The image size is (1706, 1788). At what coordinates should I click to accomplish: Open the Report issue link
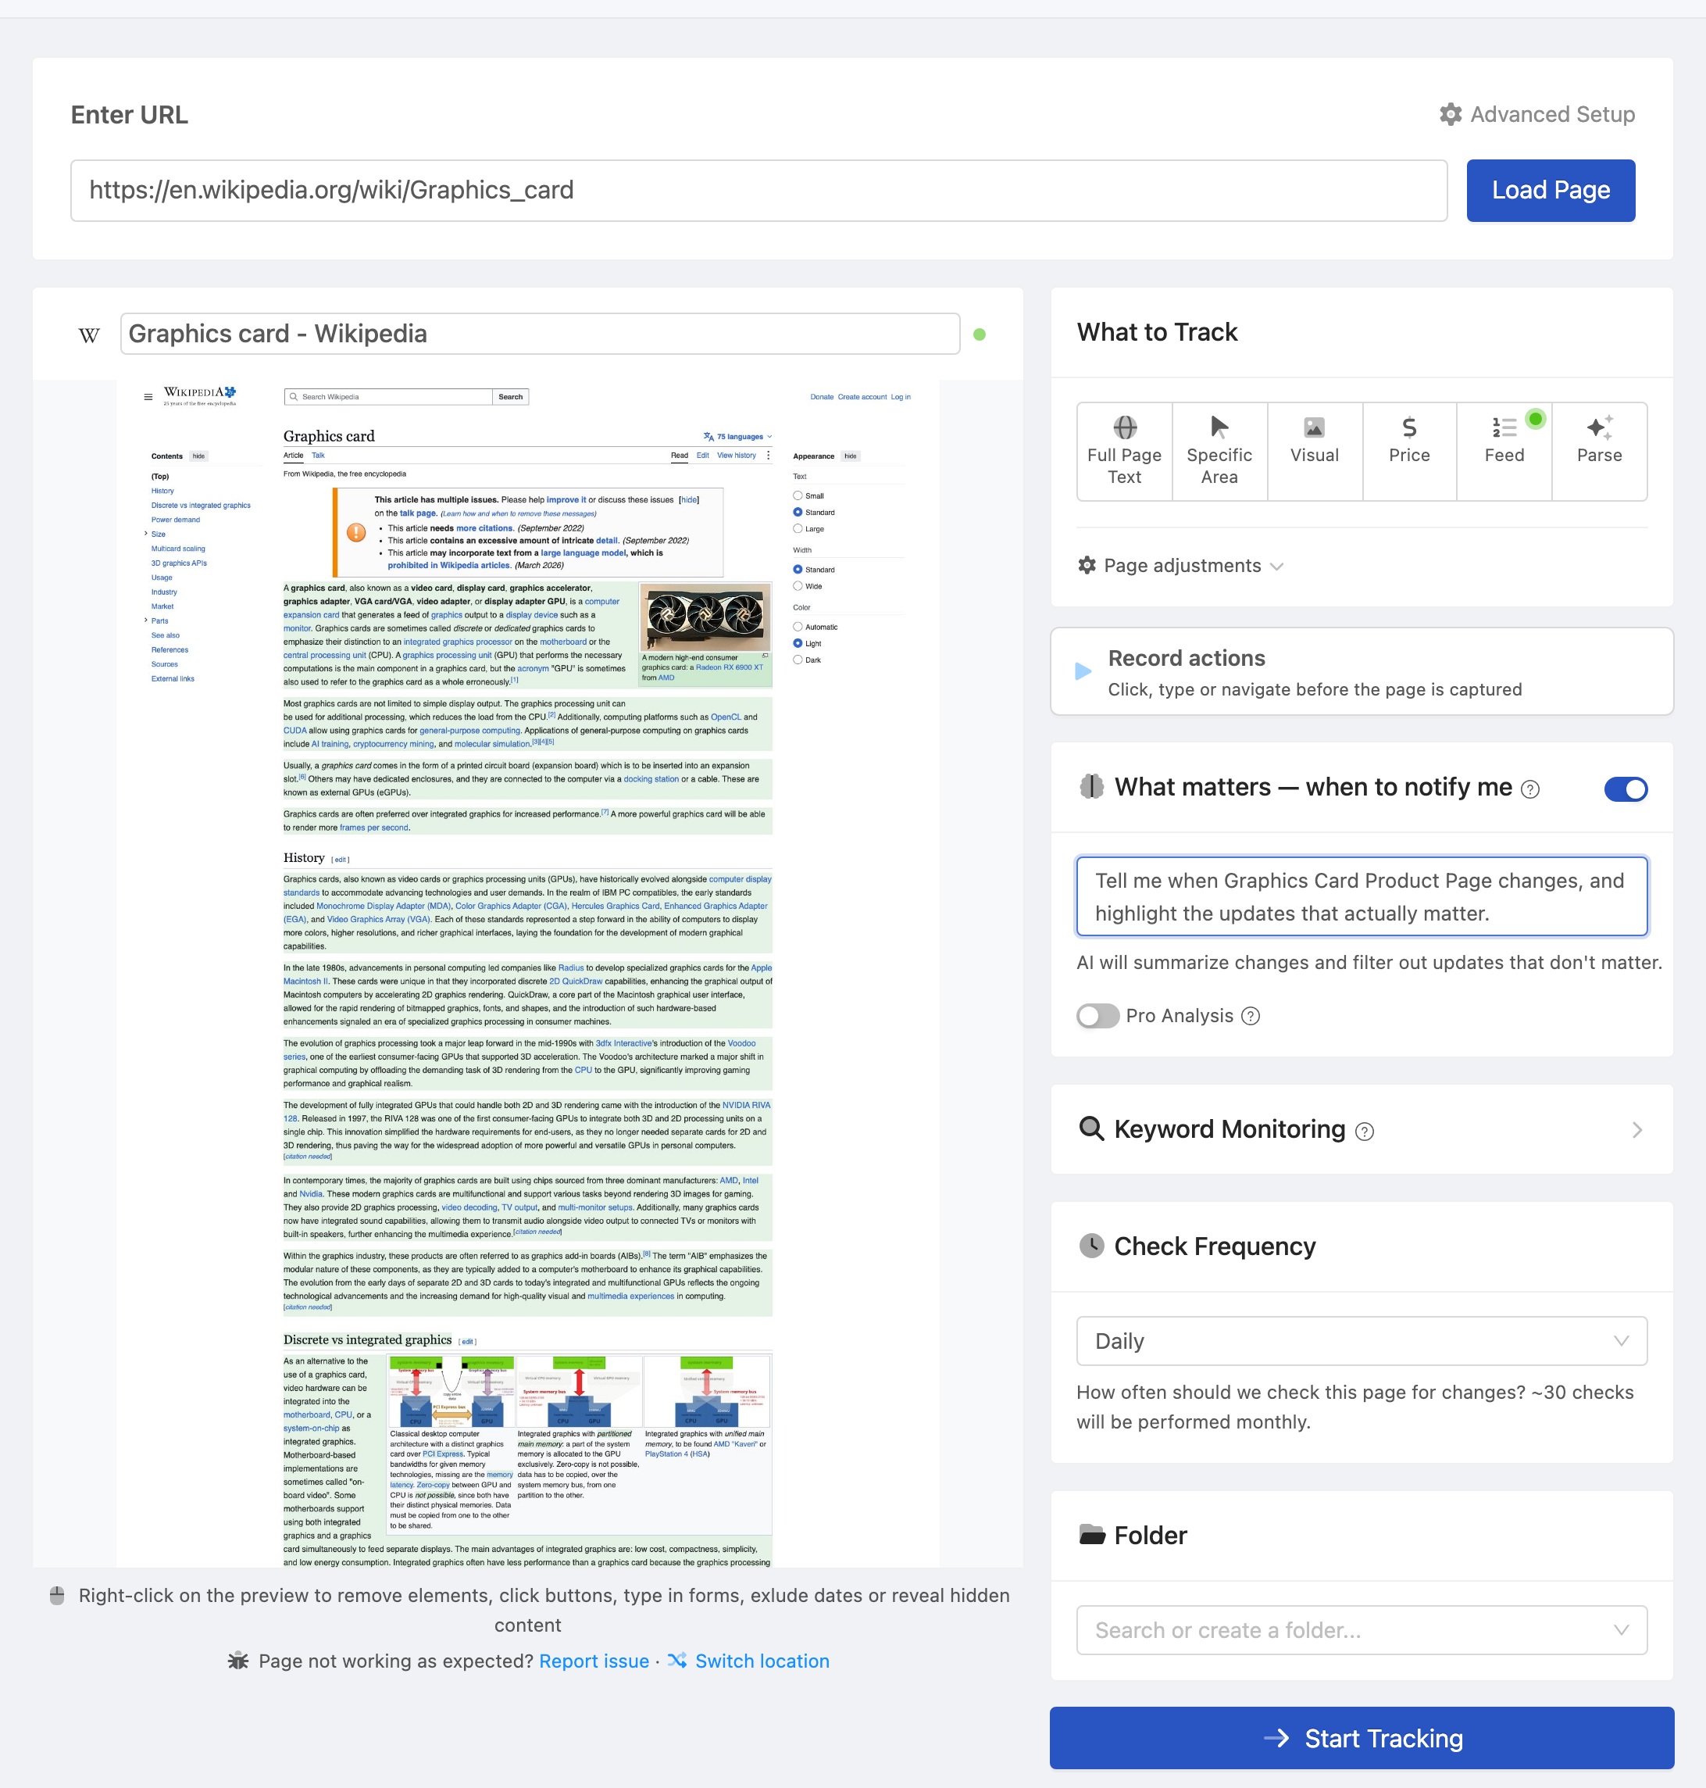point(594,1661)
